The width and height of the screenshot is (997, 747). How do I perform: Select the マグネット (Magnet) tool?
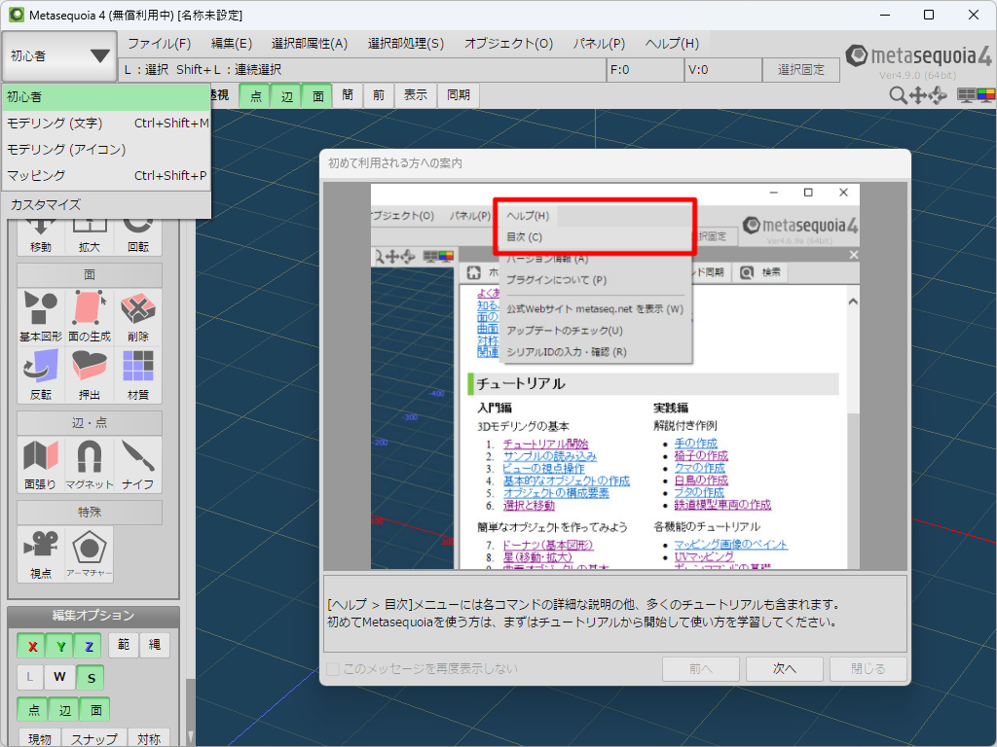point(89,464)
